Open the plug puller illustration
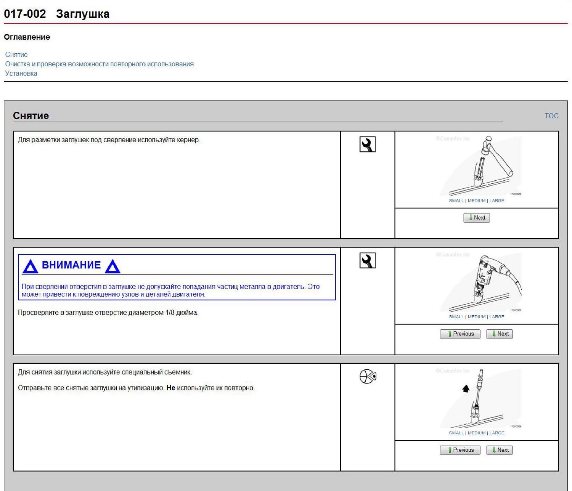 click(x=480, y=398)
